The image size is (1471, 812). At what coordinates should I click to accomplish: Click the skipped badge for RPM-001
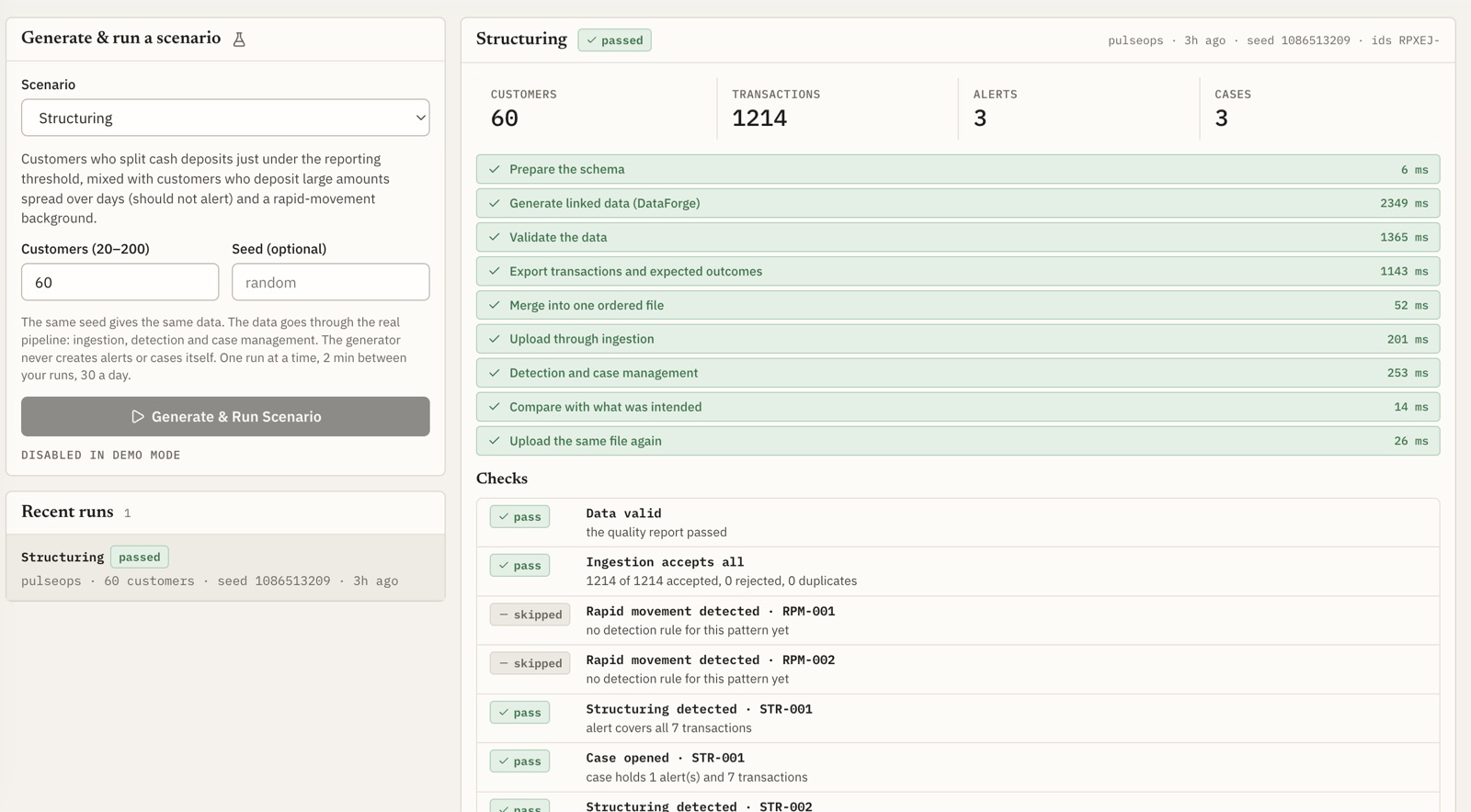(530, 615)
